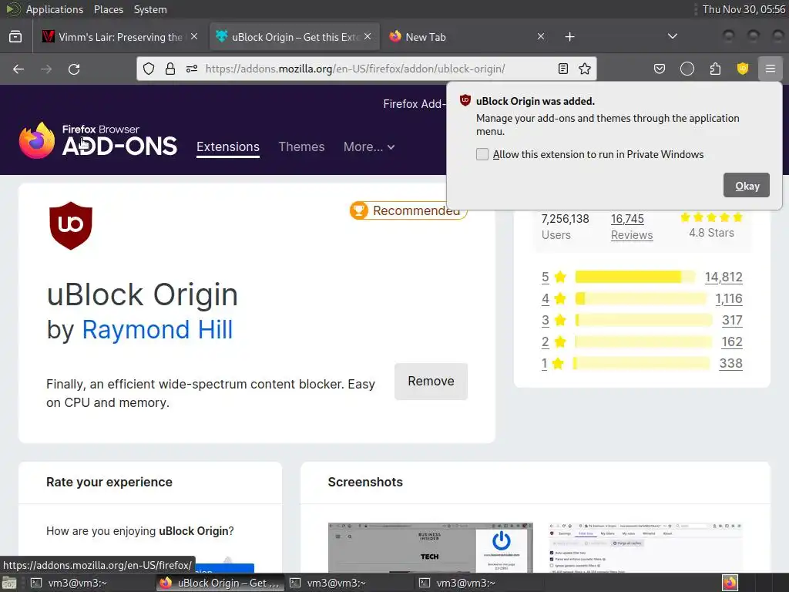Screen dimensions: 789x592
Task: Open site permissions icon in address bar
Action: click(x=192, y=69)
